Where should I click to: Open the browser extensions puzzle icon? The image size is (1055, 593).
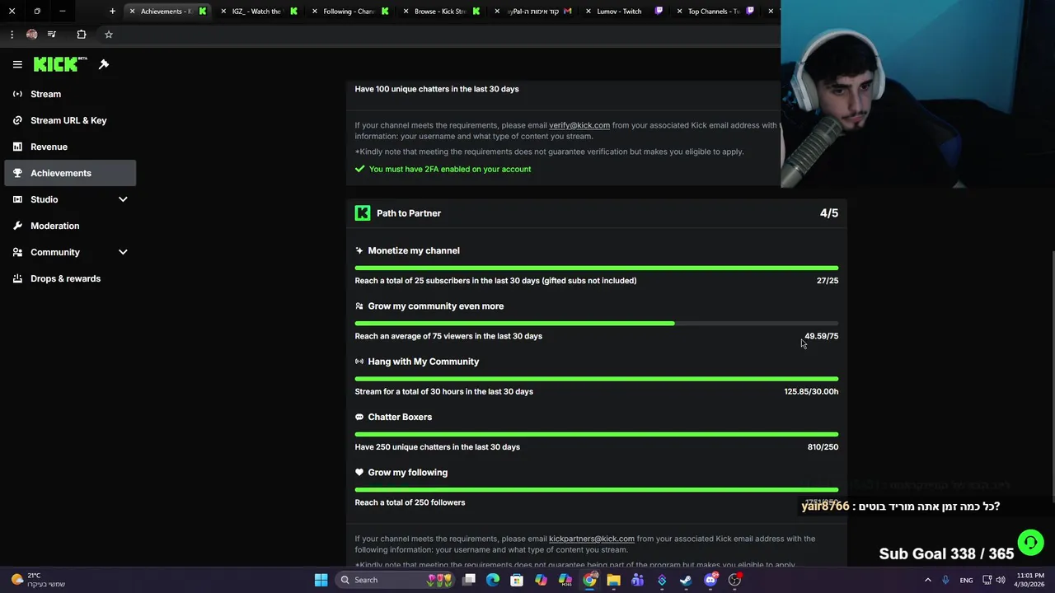[81, 35]
